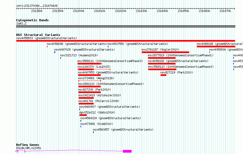
Task: Select nsv827208 (Park2010) label
Action: tap(94, 90)
